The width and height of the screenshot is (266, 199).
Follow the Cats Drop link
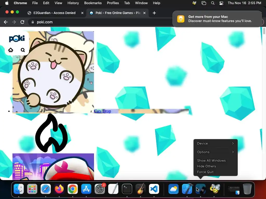(x=102, y=111)
